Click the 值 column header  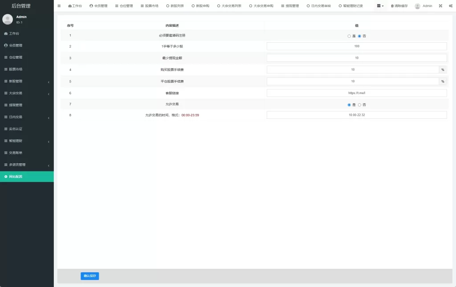point(357,25)
